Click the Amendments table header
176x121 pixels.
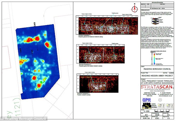coord(157,2)
